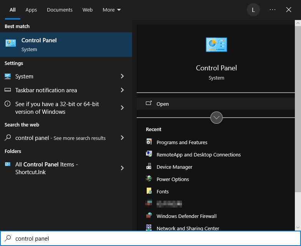Switch to the All tab
Image resolution: width=301 pixels, height=246 pixels.
tap(12, 10)
